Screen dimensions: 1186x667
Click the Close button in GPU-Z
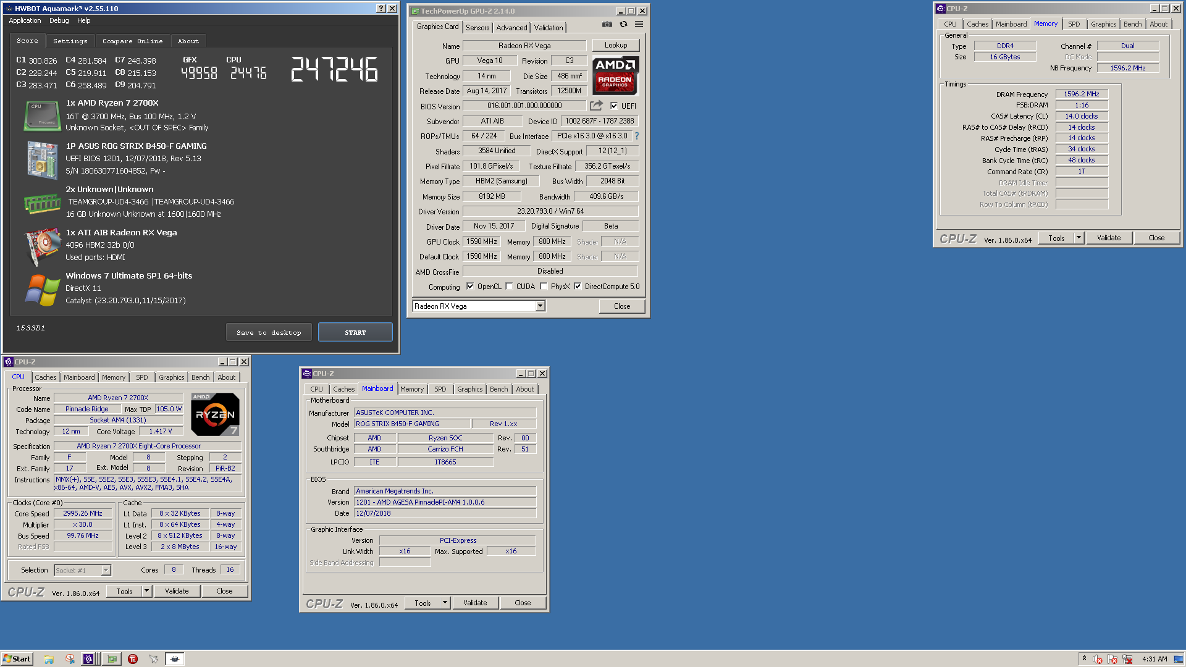point(622,306)
